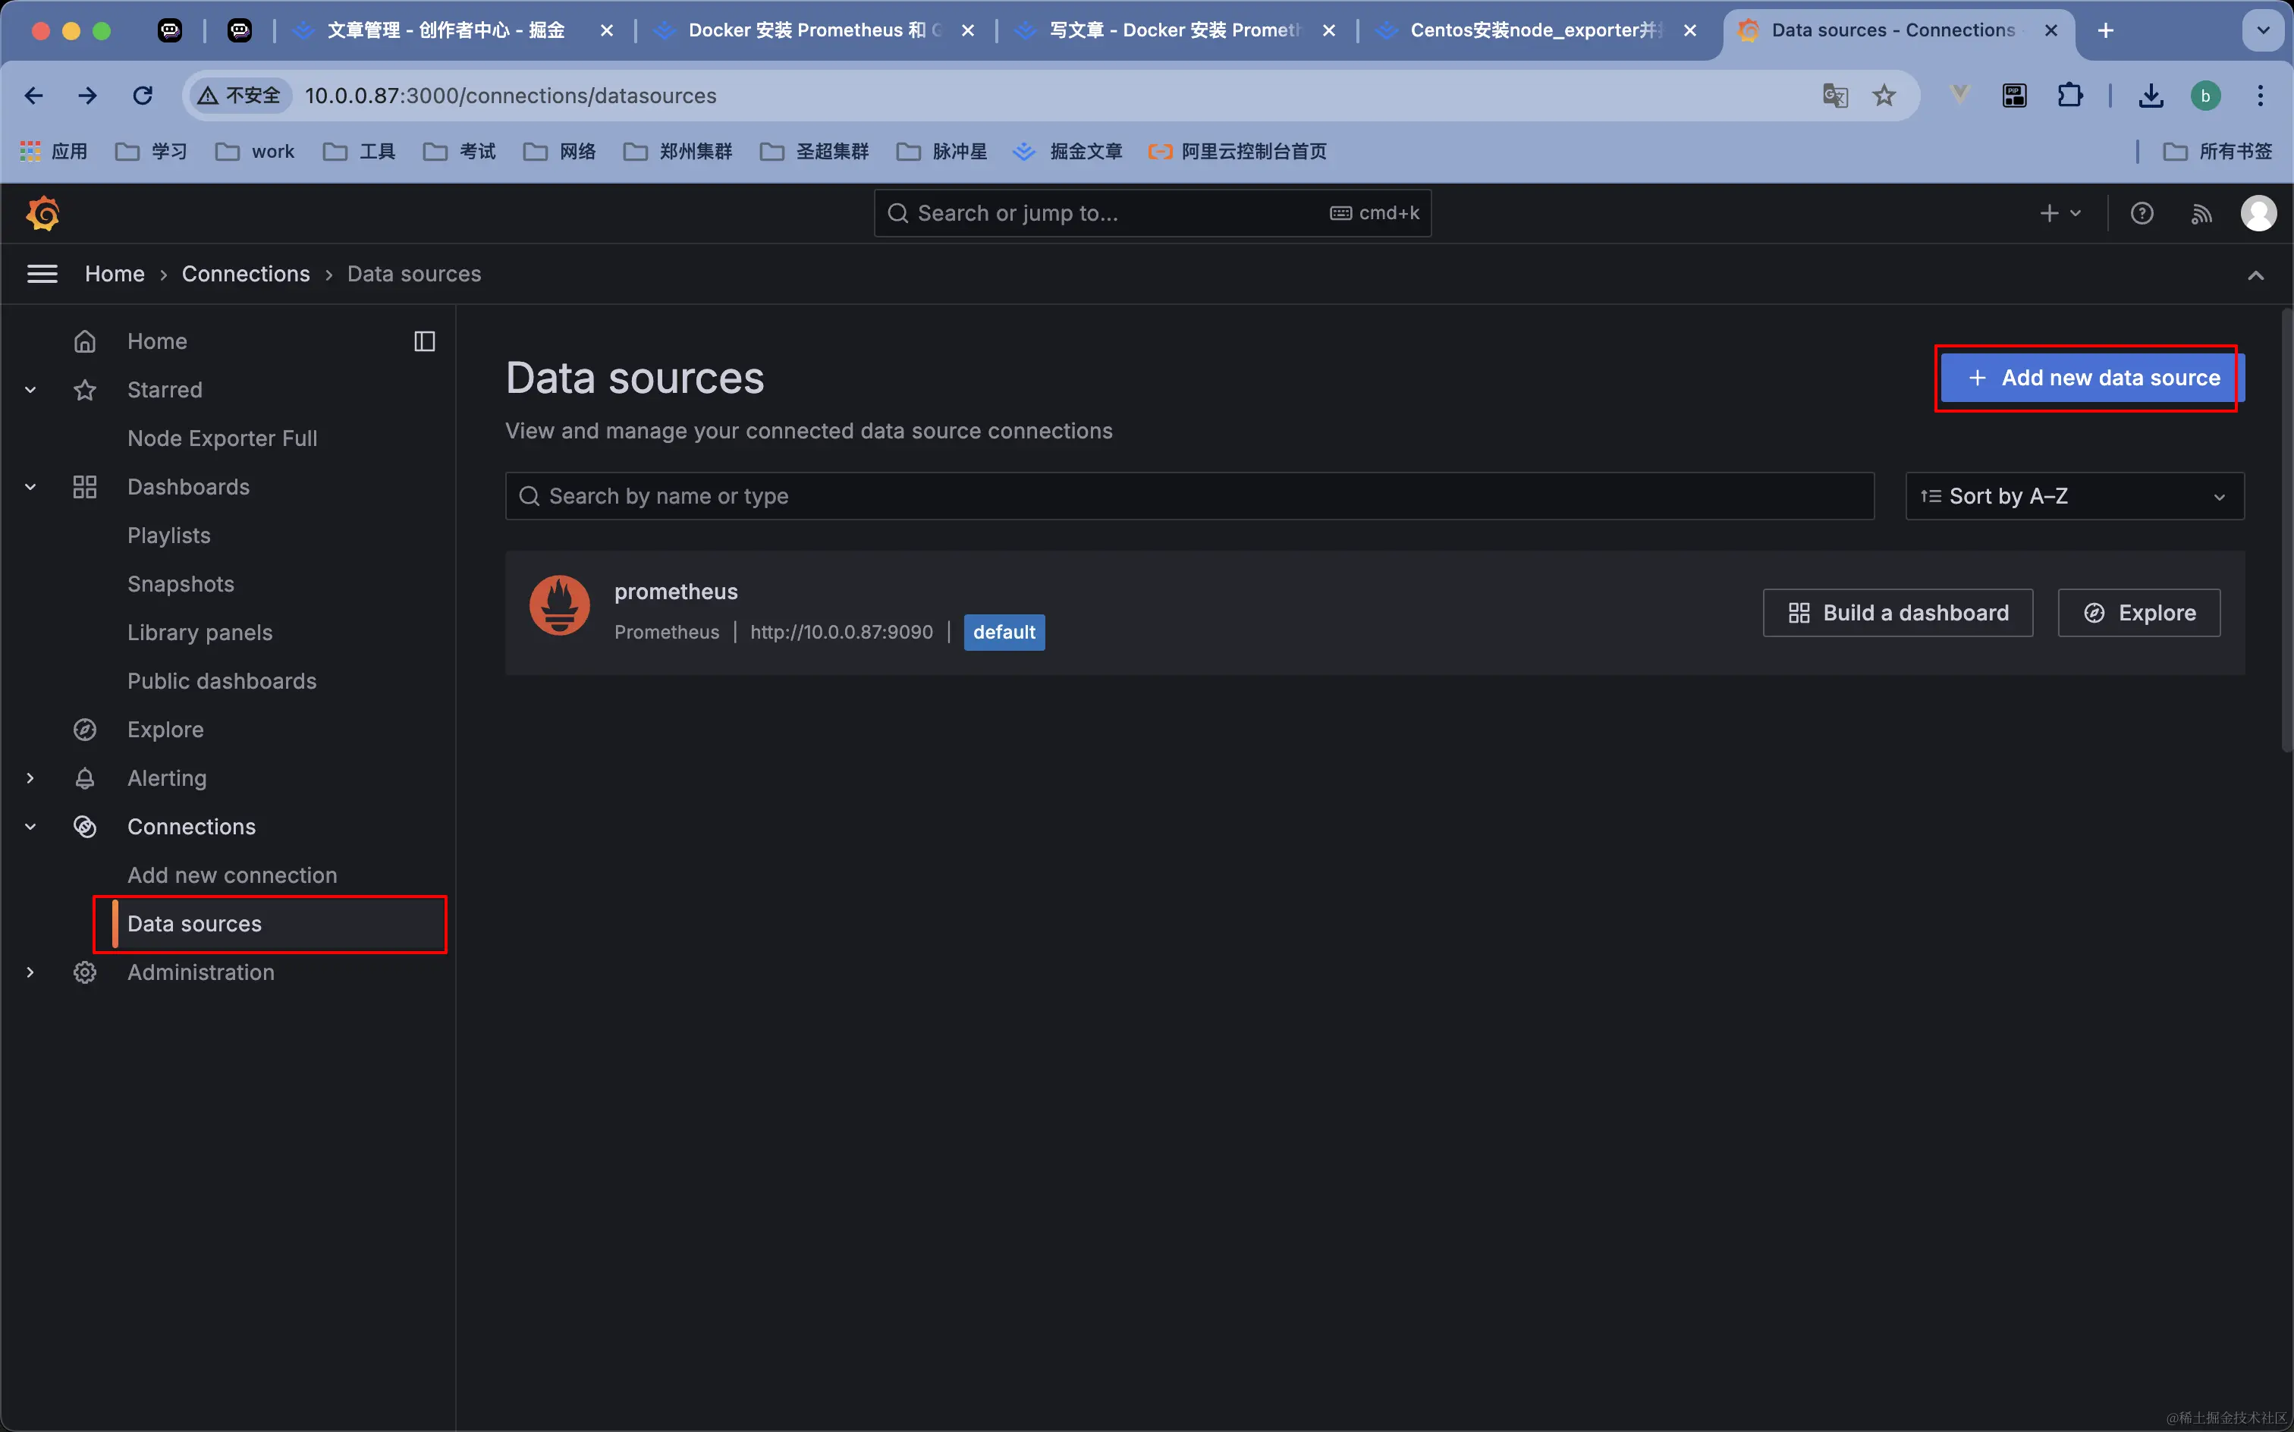The image size is (2294, 1432).
Task: Switch to the 写文章 Docker tab
Action: (x=1177, y=30)
